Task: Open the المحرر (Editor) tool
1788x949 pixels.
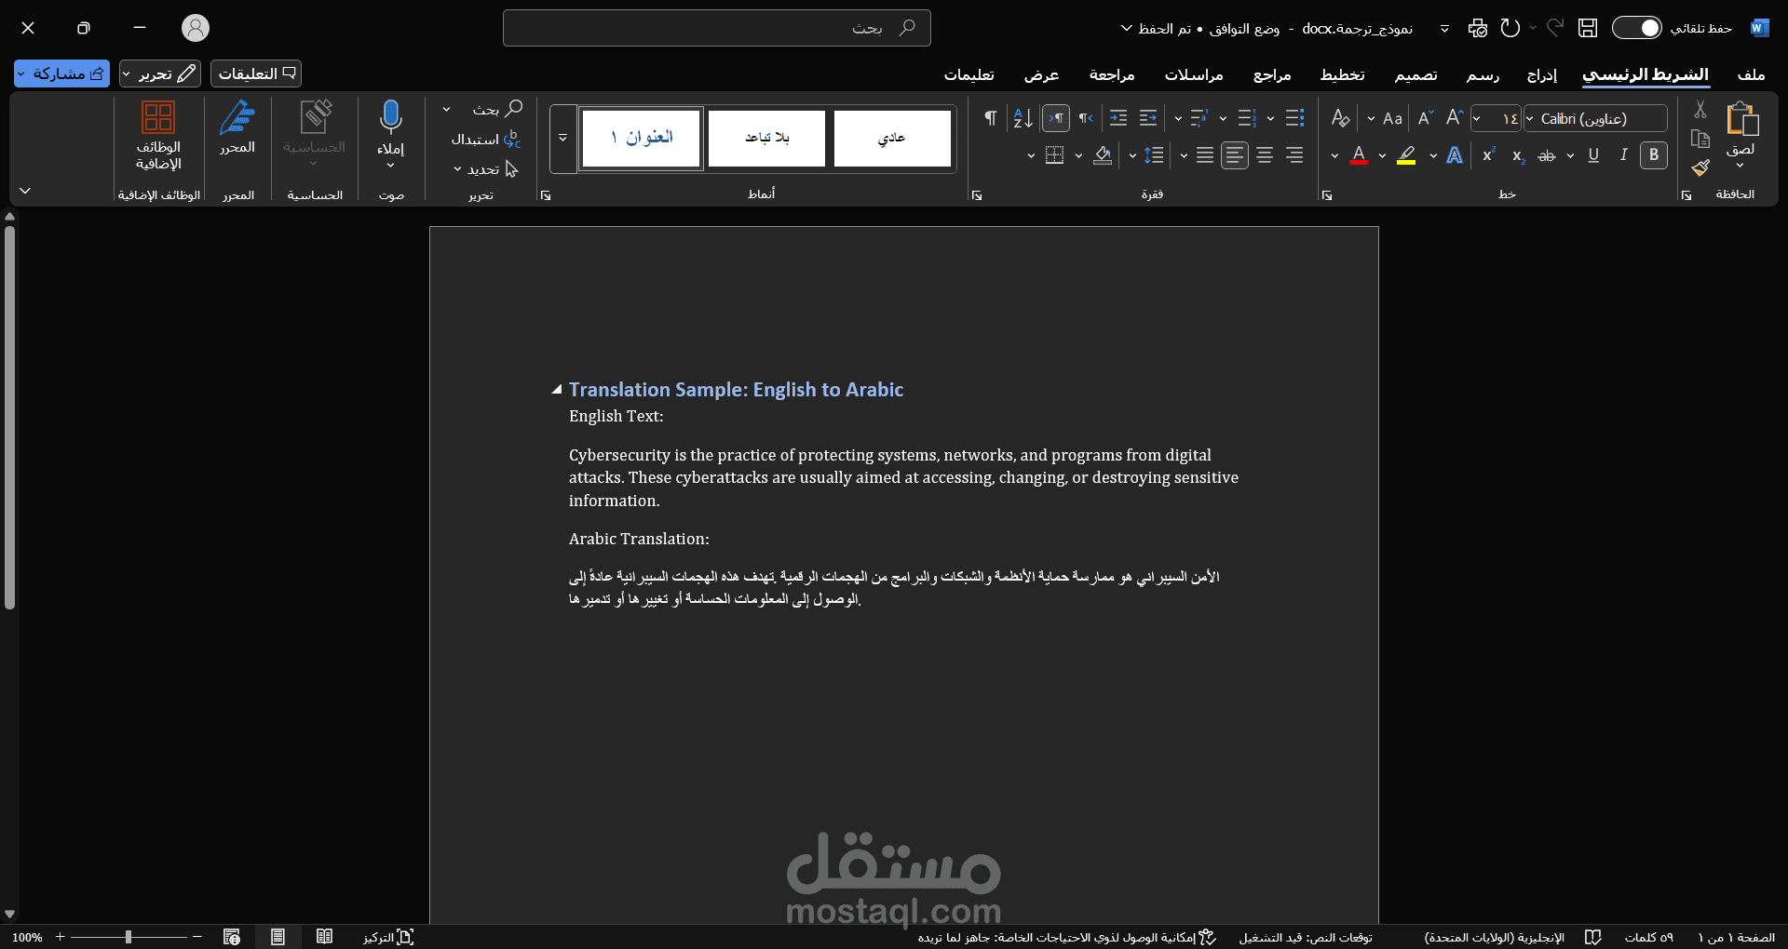Action: point(237,127)
